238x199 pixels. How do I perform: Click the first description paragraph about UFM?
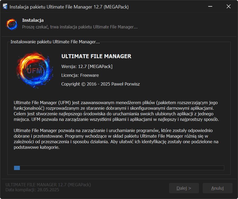point(116,111)
